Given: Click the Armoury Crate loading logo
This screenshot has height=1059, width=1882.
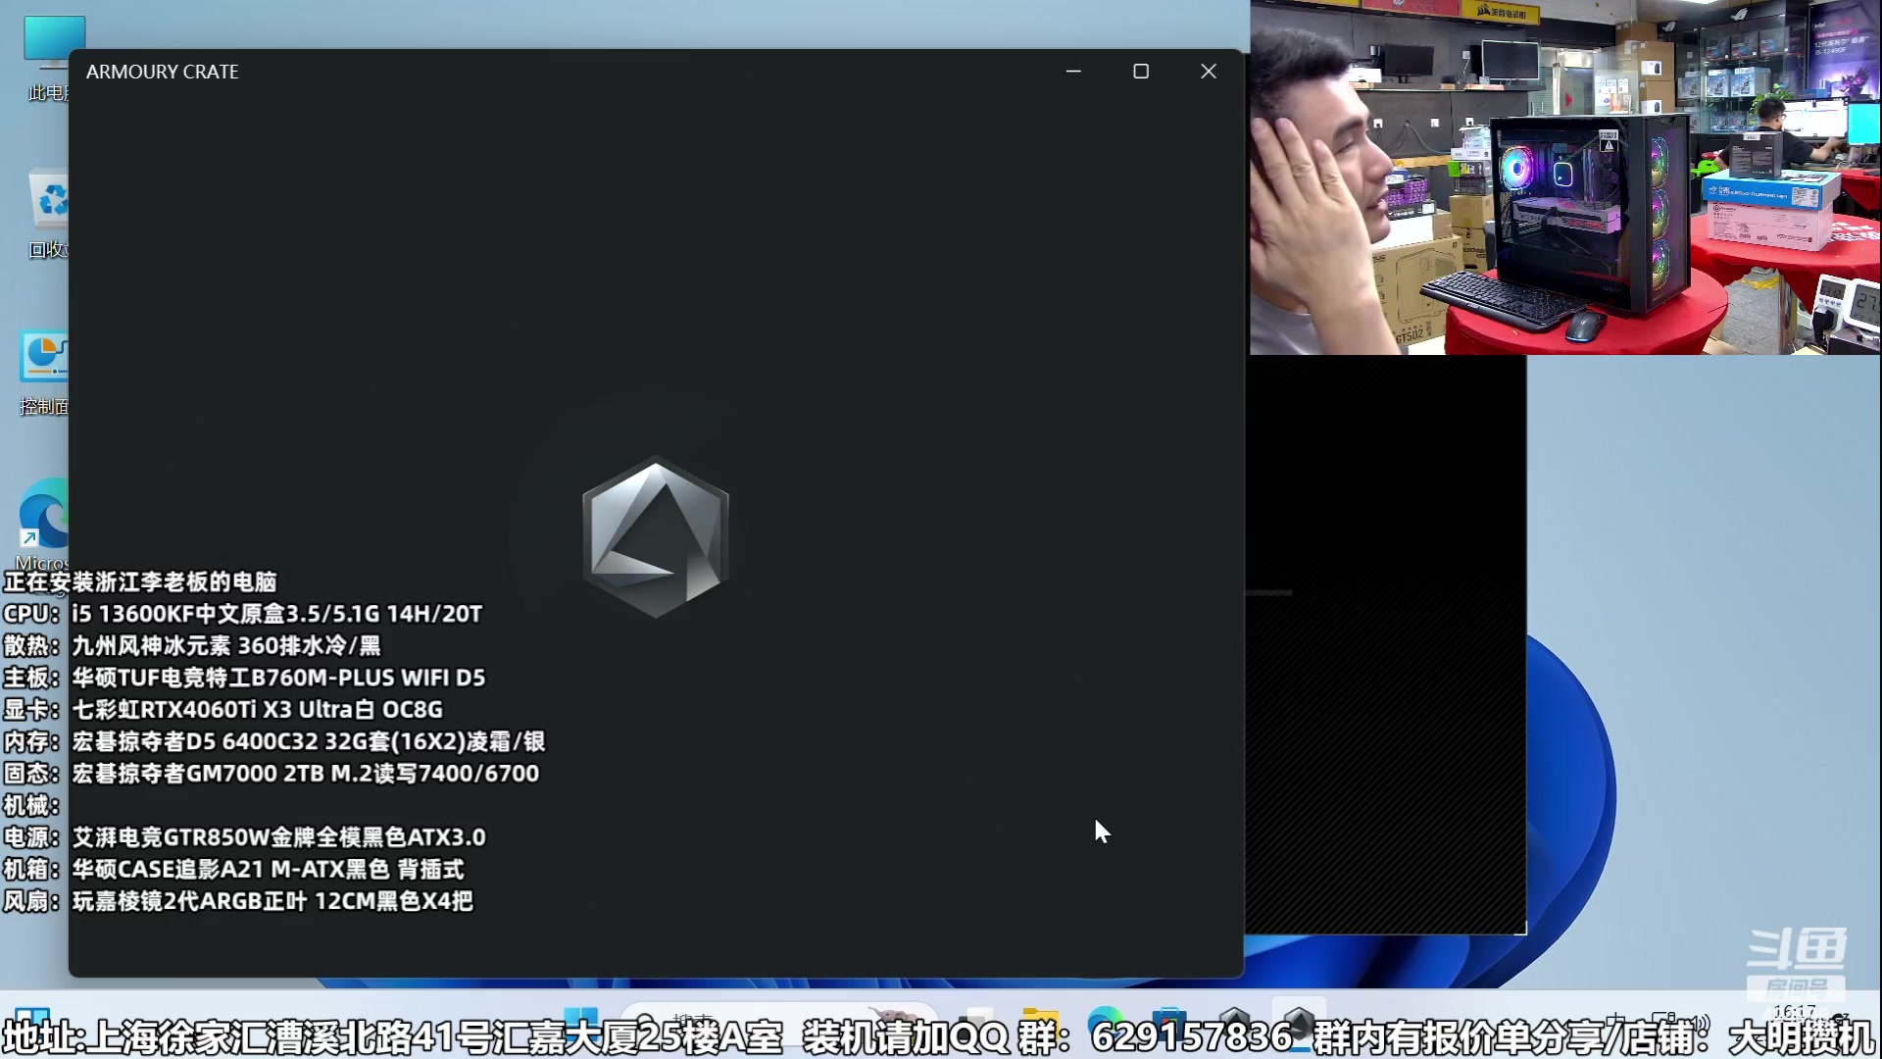Looking at the screenshot, I should 655,537.
